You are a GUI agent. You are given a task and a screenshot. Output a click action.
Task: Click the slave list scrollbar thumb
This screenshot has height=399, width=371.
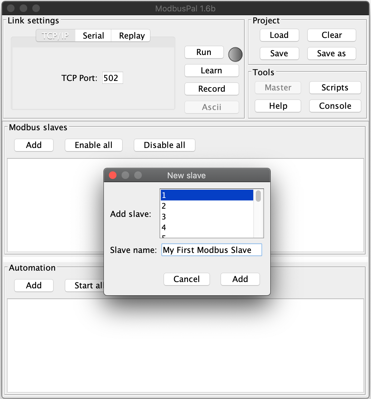(x=258, y=196)
